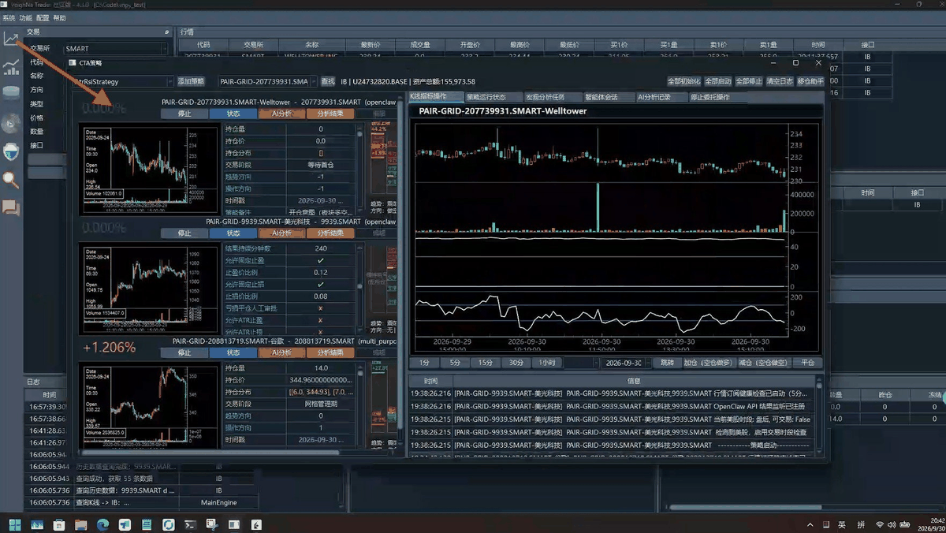Switch to the 宏观分析任务 tab

[x=553, y=97]
